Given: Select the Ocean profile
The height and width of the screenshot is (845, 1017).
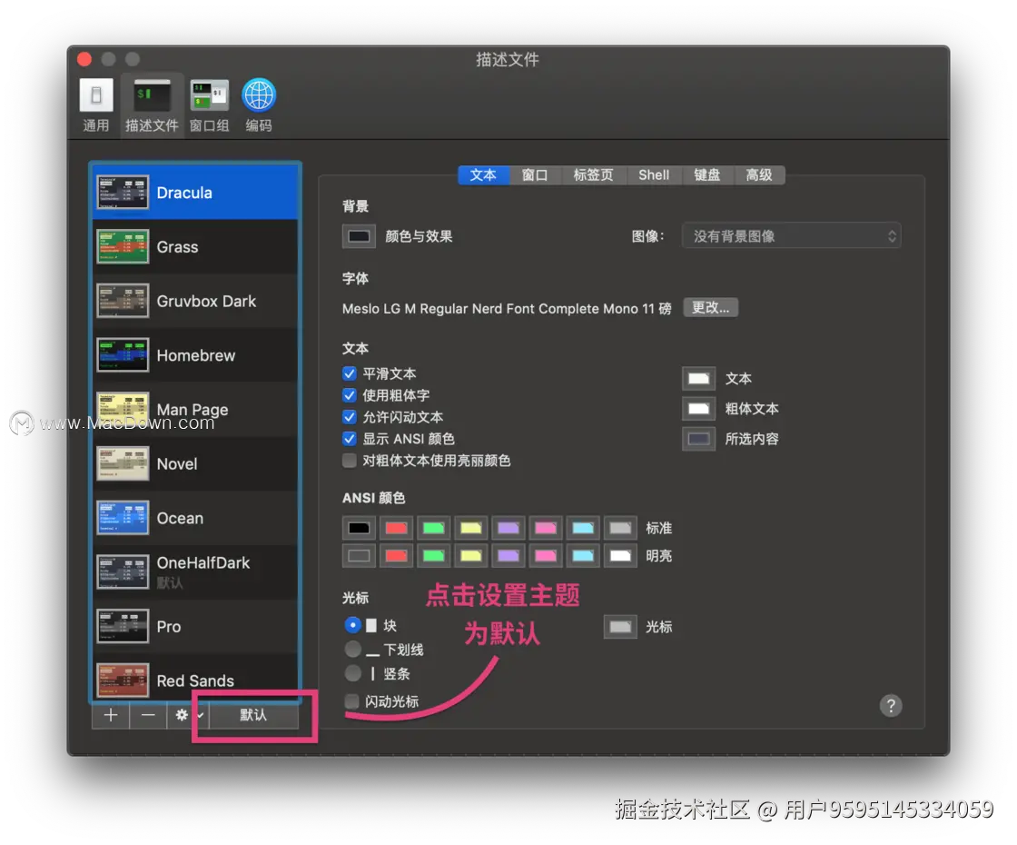Looking at the screenshot, I should pyautogui.click(x=195, y=518).
